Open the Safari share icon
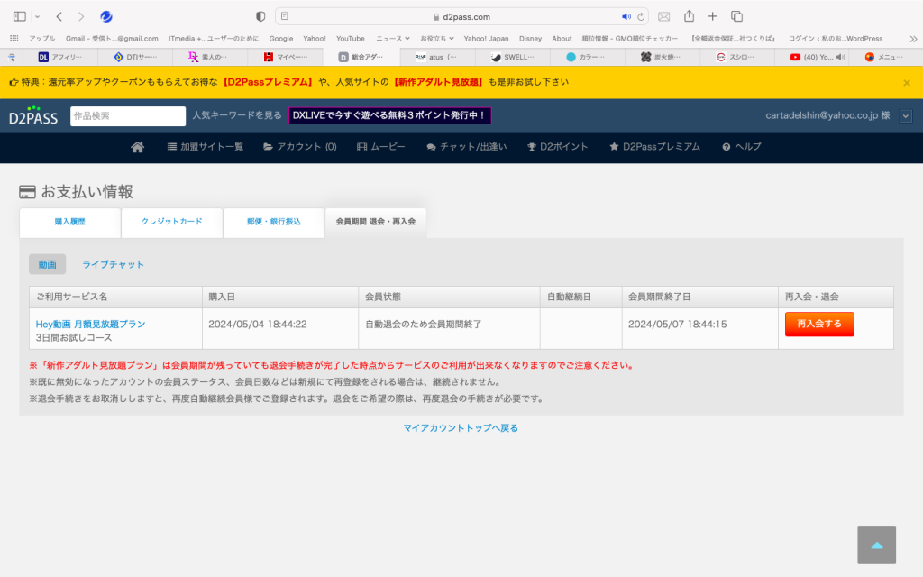Screen dimensions: 923x577 689,16
